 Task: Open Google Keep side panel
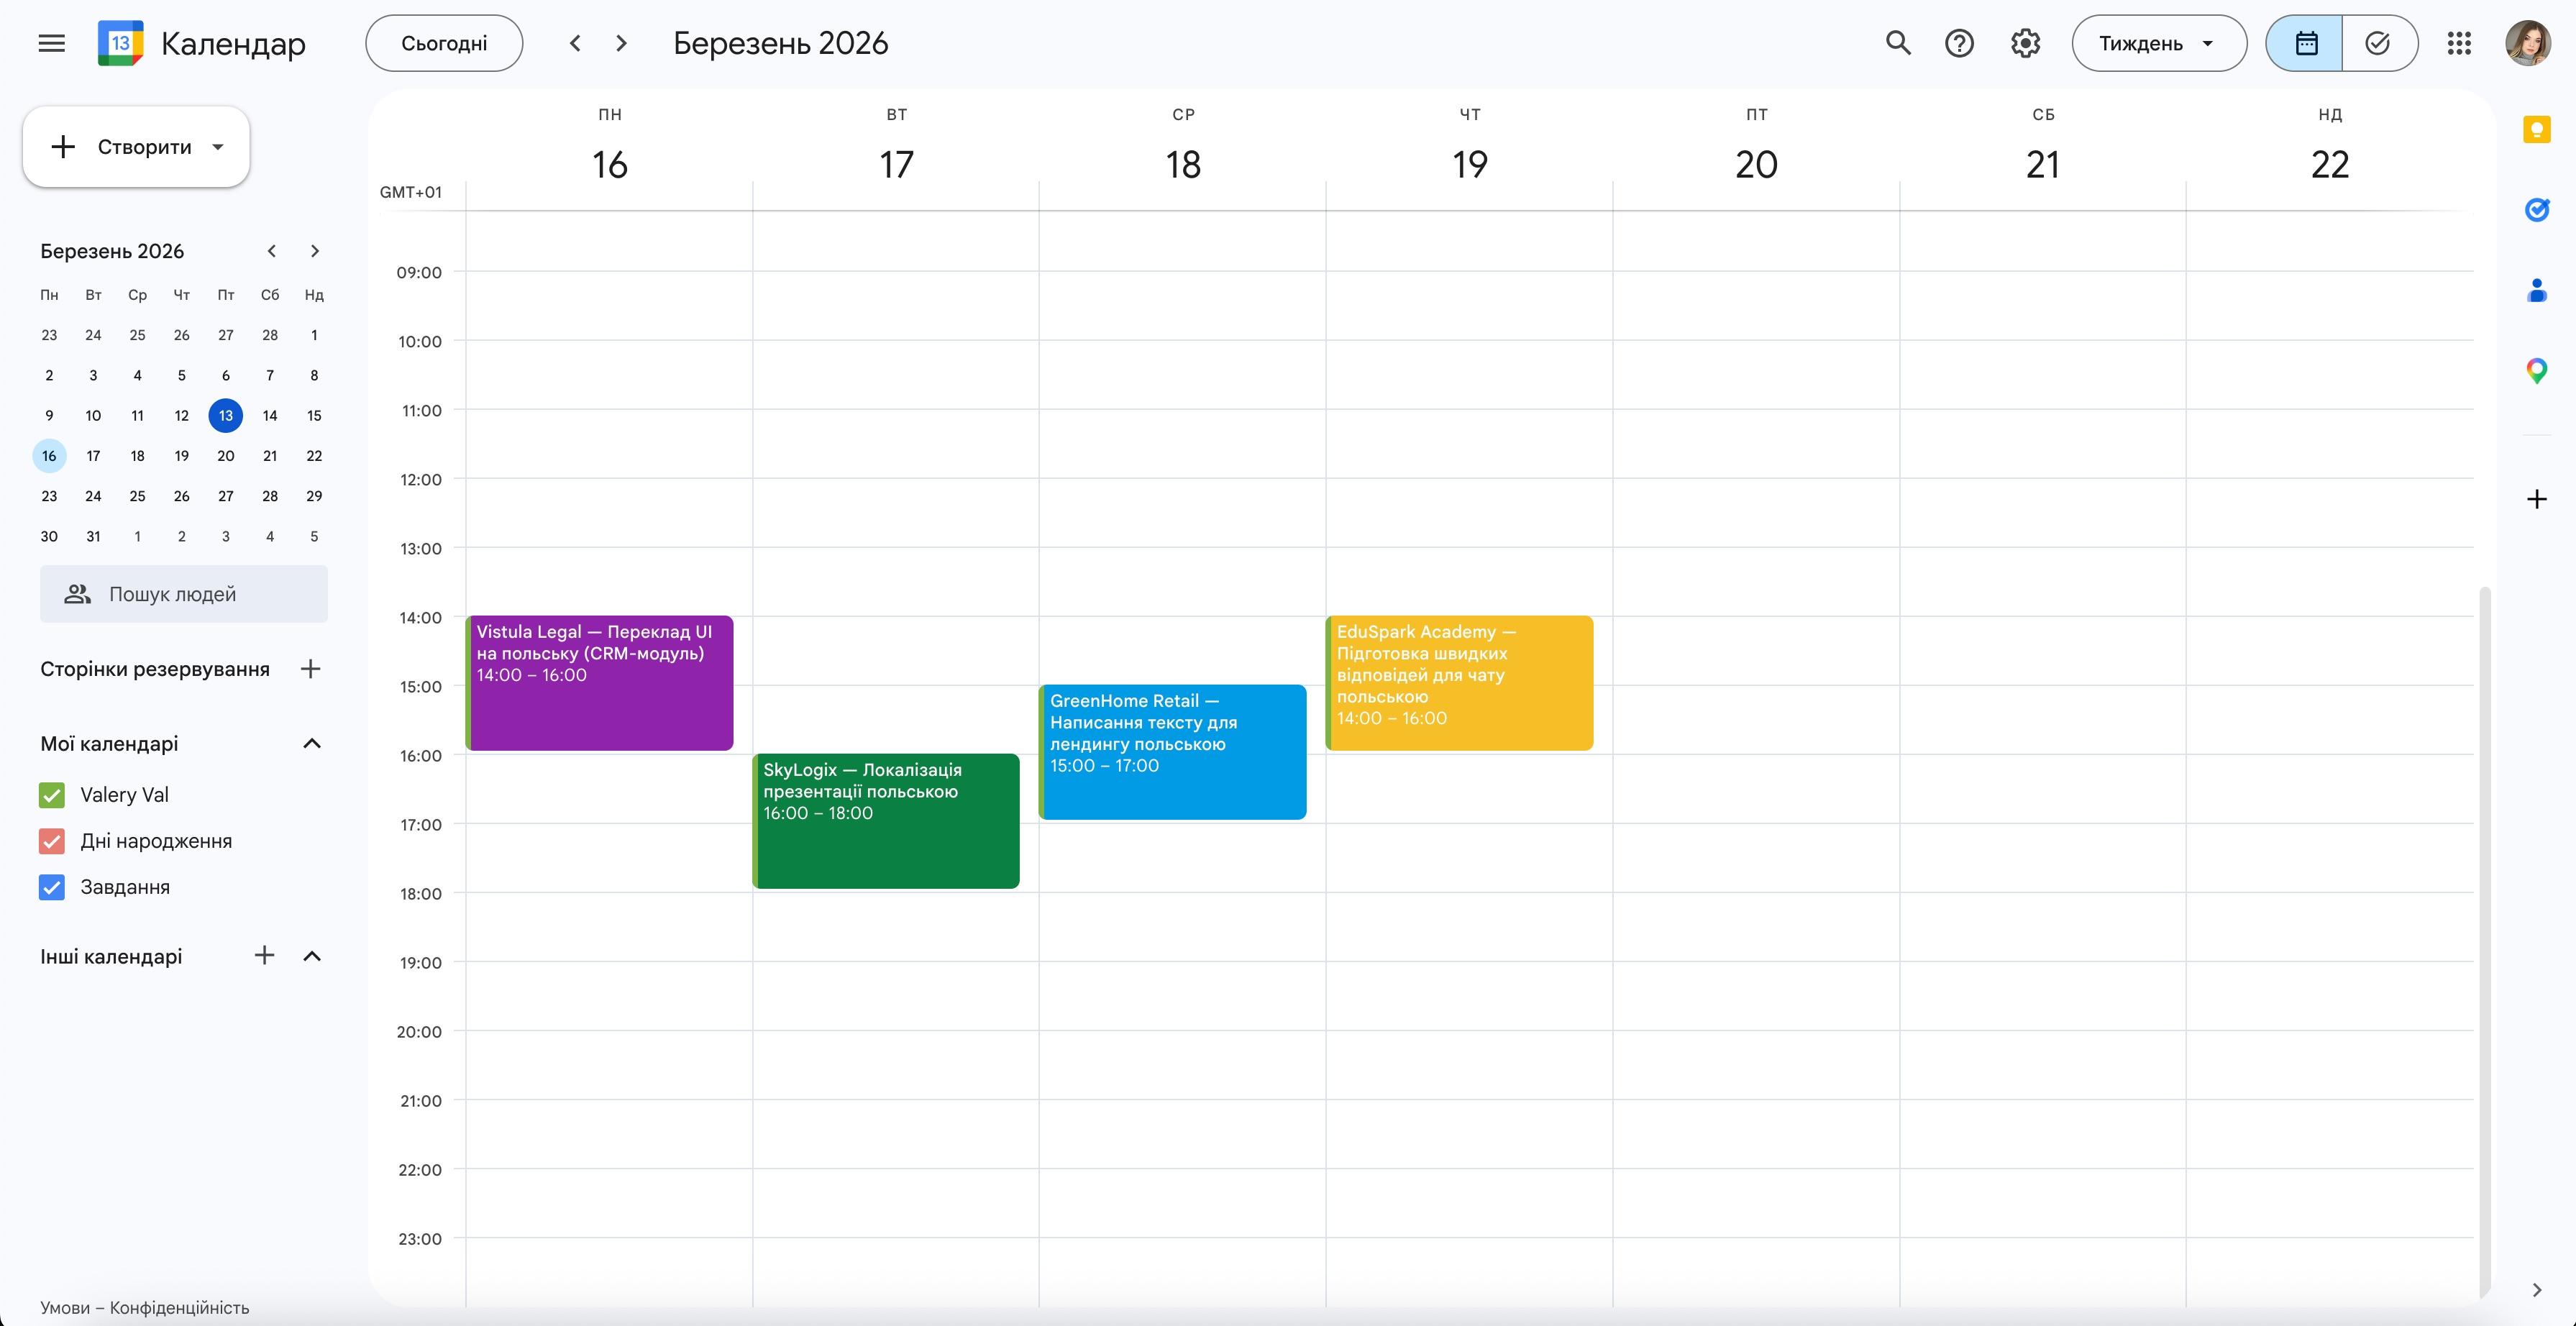[x=2537, y=130]
